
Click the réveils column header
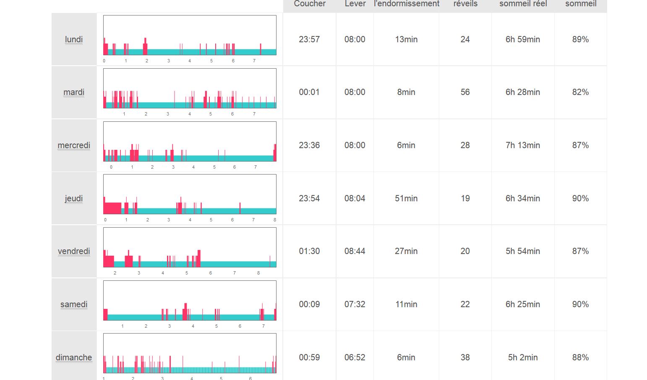point(465,4)
